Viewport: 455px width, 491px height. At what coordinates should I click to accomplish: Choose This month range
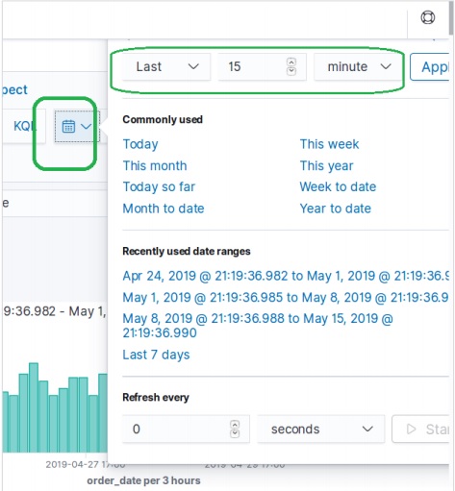(155, 166)
